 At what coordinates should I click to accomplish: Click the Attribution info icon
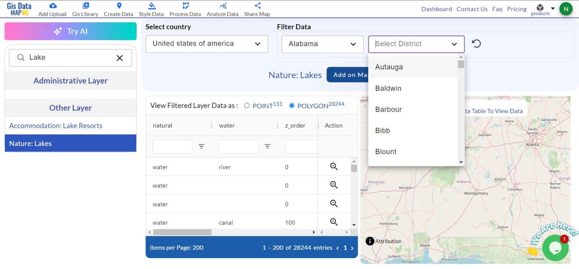pyautogui.click(x=369, y=241)
